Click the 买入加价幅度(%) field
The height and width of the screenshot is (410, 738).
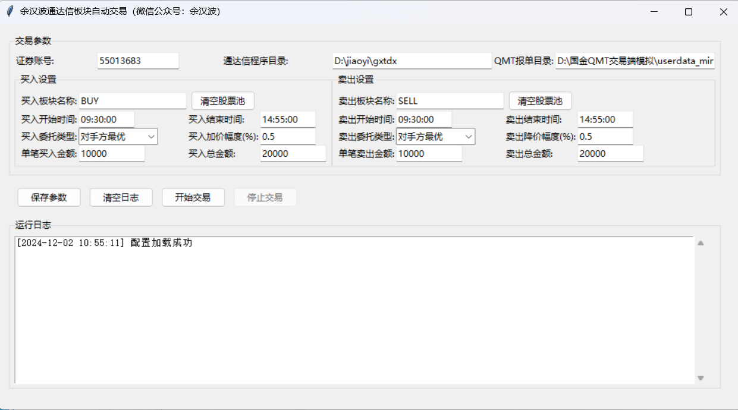pos(288,137)
